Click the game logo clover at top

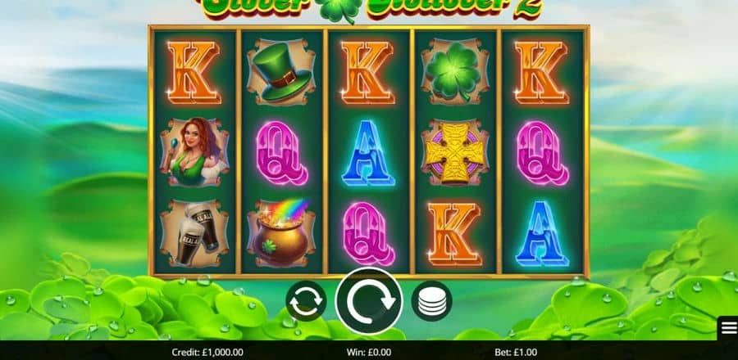click(x=339, y=9)
